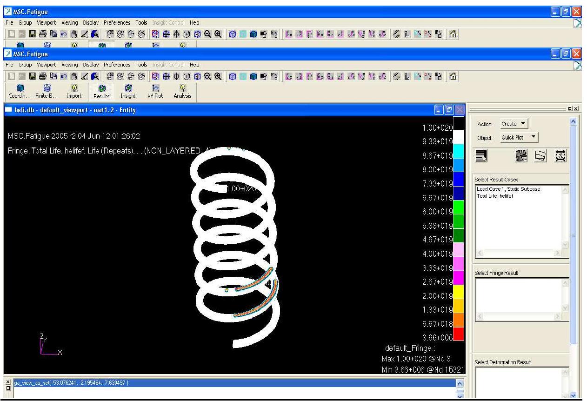Viewport: 587px width, 401px height.
Task: Switch to the Import application tab
Action: tap(74, 91)
